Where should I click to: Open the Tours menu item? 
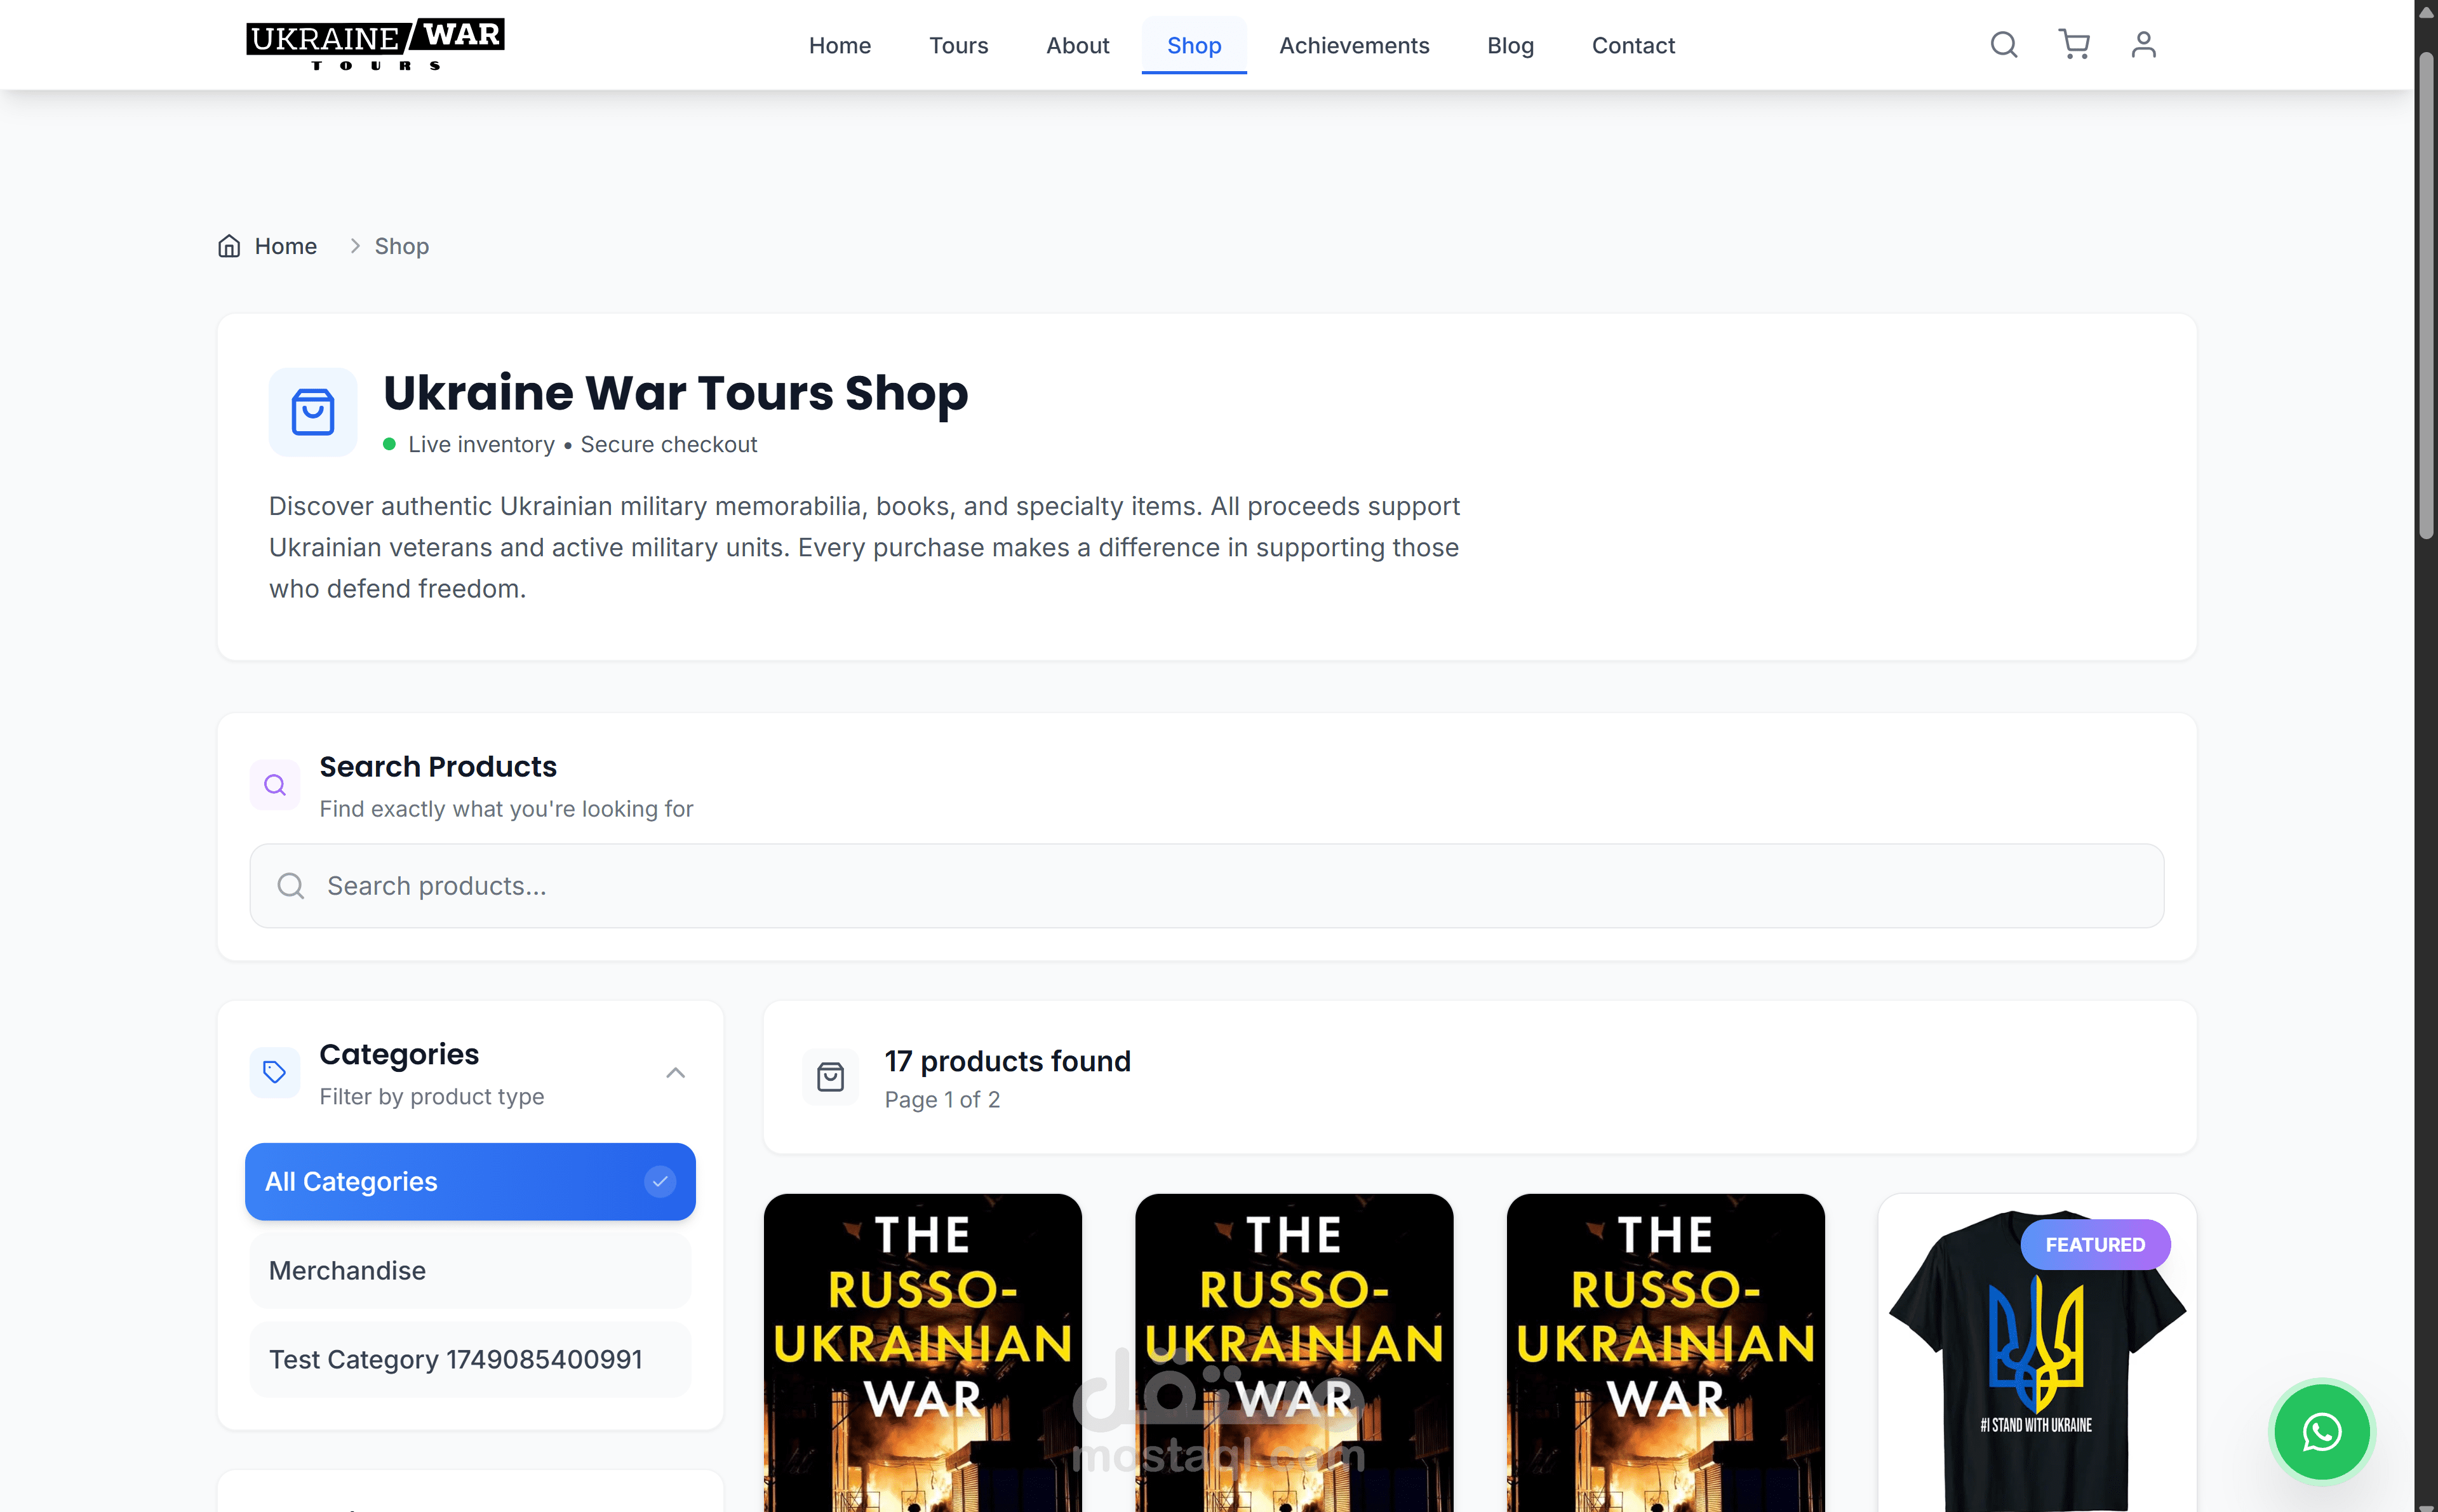[958, 46]
